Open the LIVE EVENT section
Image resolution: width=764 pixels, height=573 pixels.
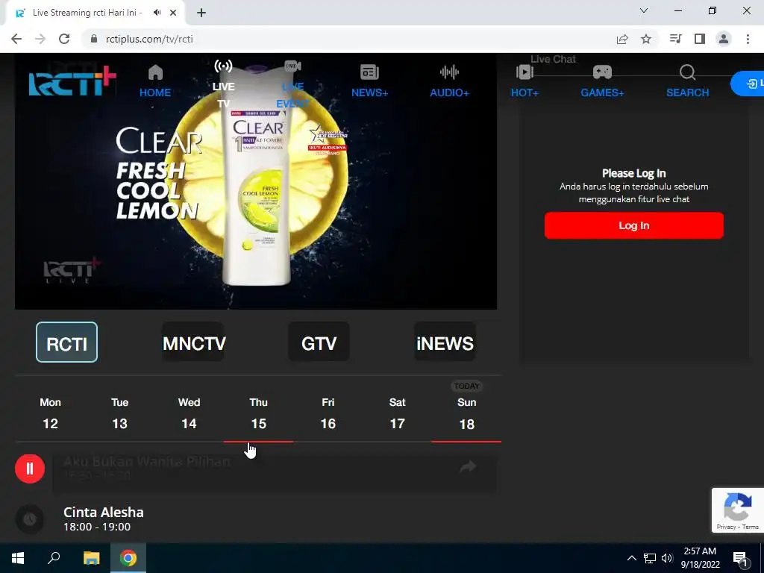point(292,84)
